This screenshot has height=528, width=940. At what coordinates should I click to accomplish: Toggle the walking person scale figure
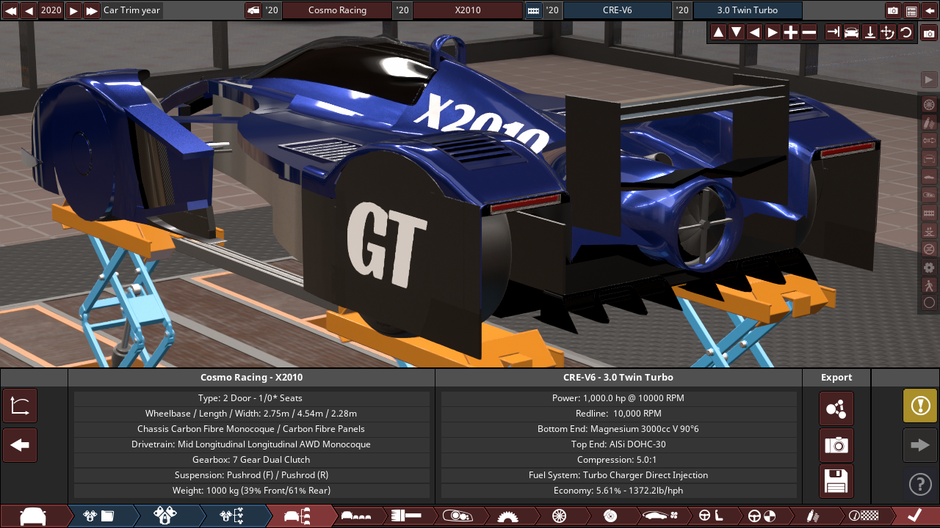pyautogui.click(x=929, y=285)
